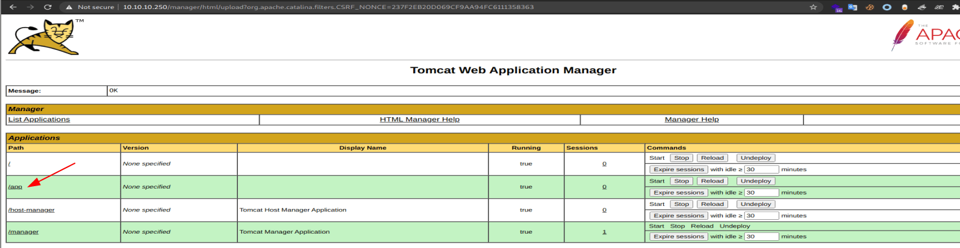This screenshot has width=960, height=248.
Task: Open the root / application path
Action: point(10,164)
